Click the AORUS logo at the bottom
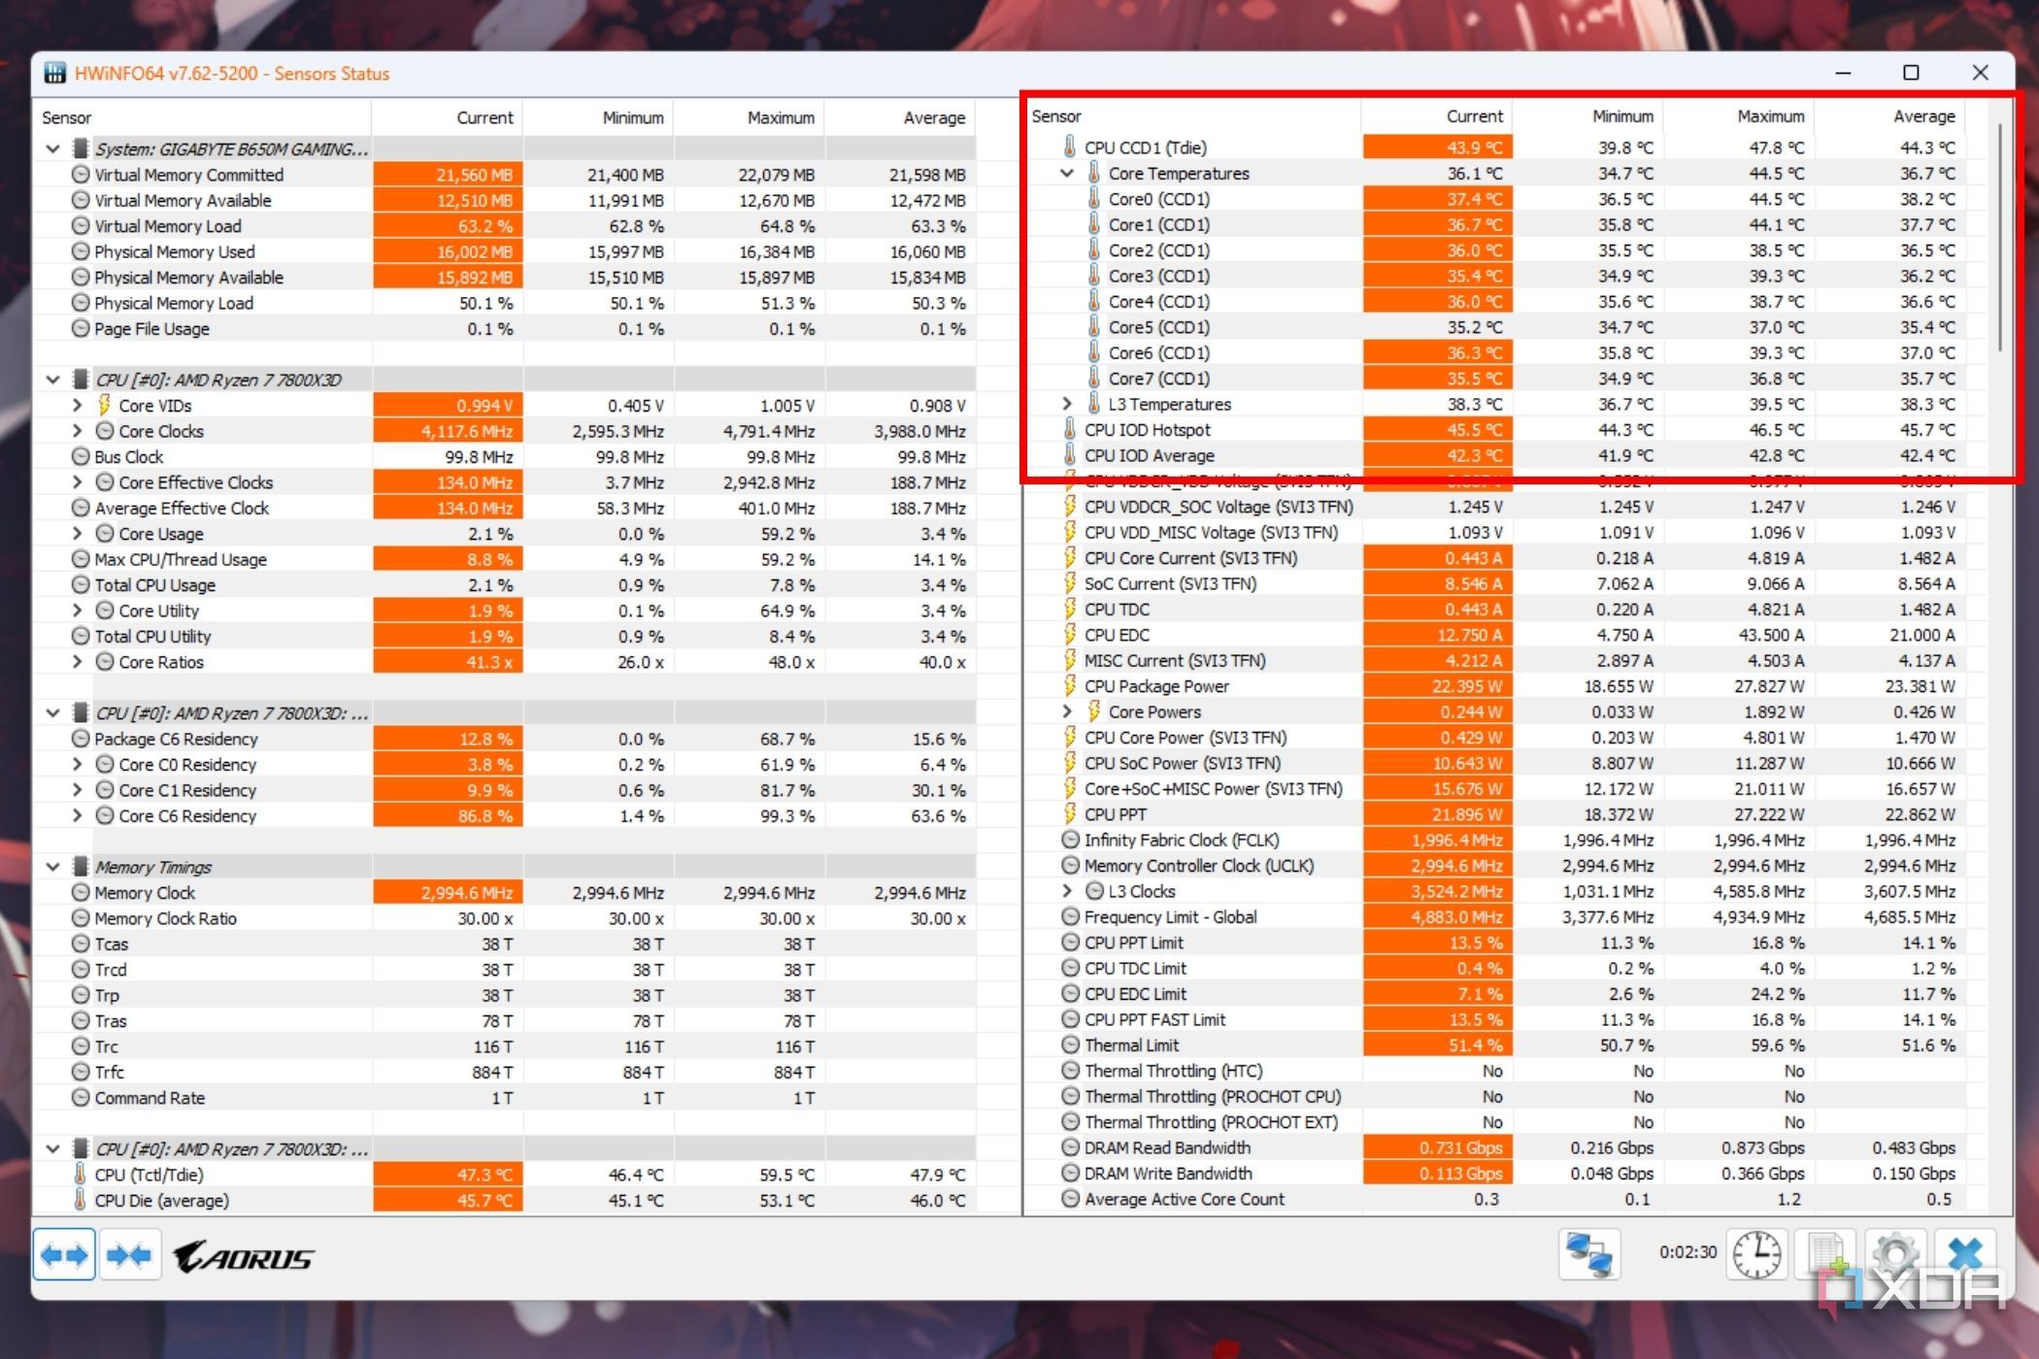The width and height of the screenshot is (2039, 1359). pyautogui.click(x=241, y=1255)
